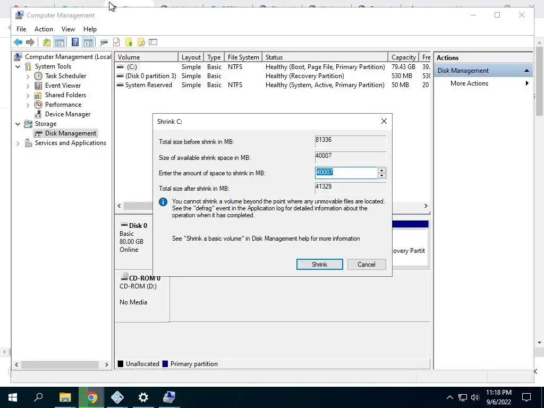Select the (Disk 0 partition 3) row
The height and width of the screenshot is (408, 544).
coord(273,76)
